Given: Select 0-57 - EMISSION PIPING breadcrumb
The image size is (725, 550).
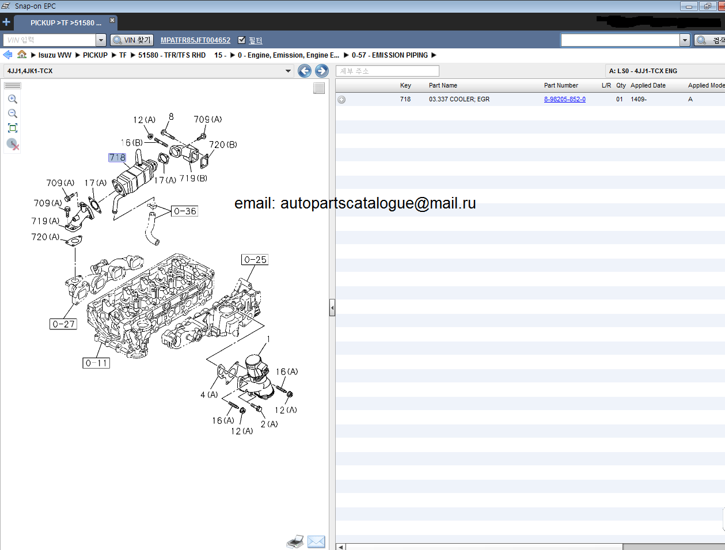Looking at the screenshot, I should pyautogui.click(x=390, y=55).
